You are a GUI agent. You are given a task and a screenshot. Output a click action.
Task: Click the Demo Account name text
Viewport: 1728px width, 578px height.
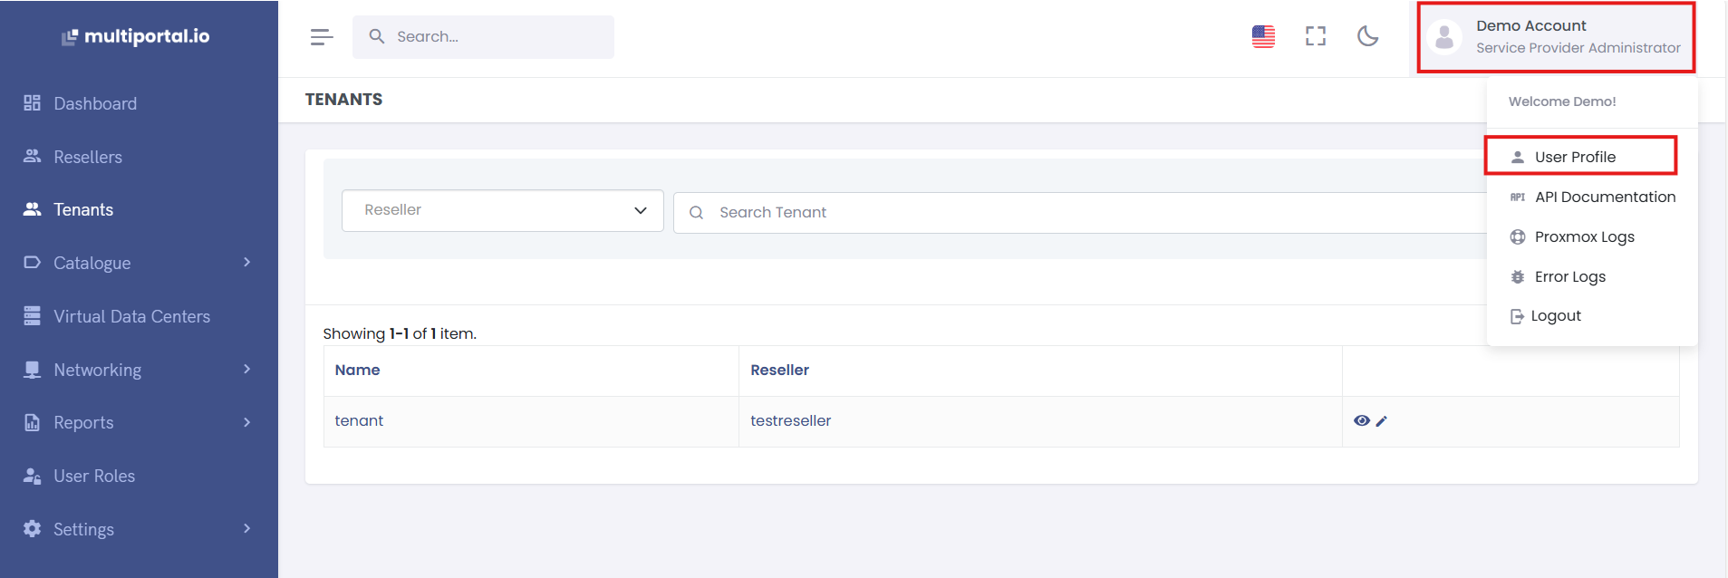1531,25
